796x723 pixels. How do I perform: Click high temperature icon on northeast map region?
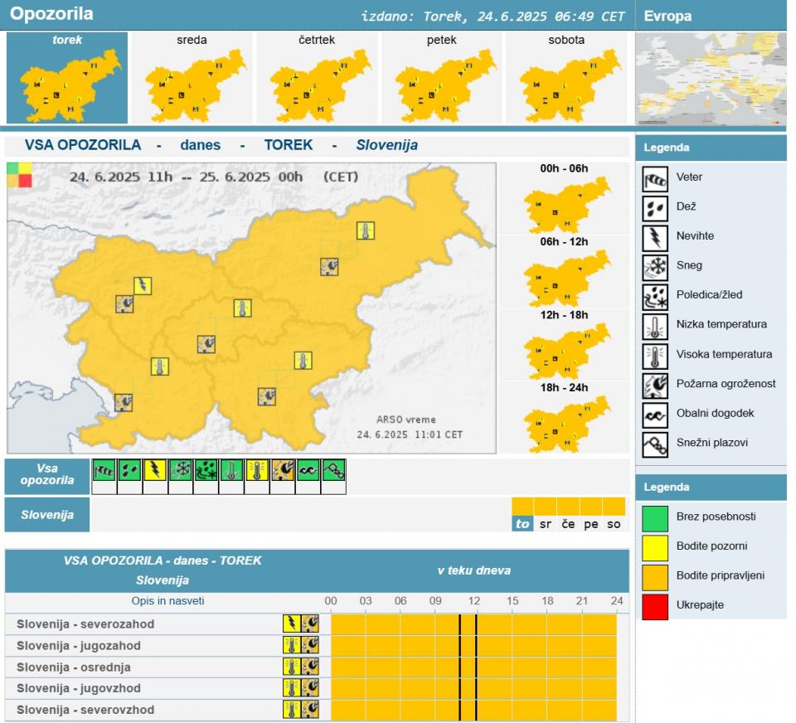pyautogui.click(x=366, y=231)
